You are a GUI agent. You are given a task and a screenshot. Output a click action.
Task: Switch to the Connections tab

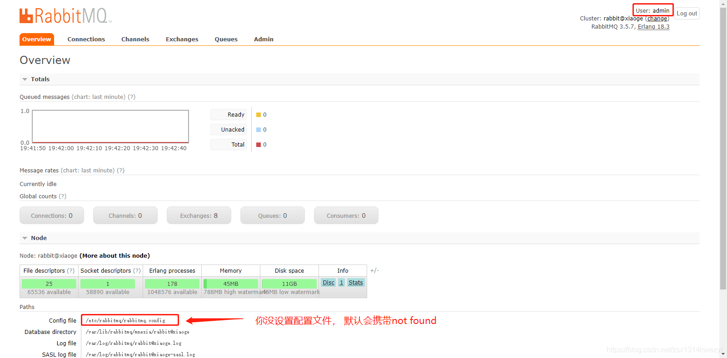click(x=86, y=39)
